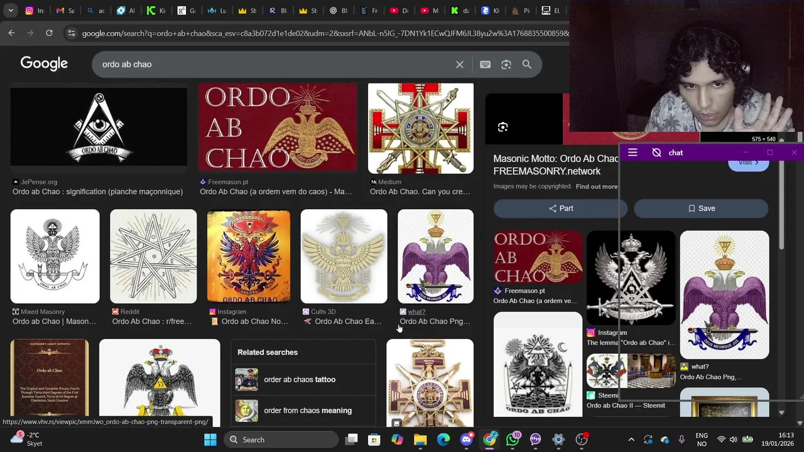Open Copilot from the taskbar
The image size is (804, 452).
pos(397,439)
